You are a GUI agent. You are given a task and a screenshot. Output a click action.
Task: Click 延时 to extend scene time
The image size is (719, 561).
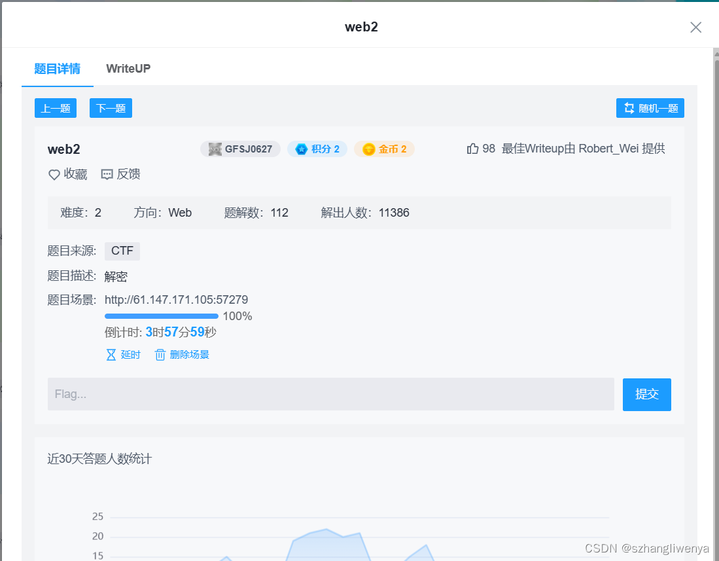click(x=130, y=354)
